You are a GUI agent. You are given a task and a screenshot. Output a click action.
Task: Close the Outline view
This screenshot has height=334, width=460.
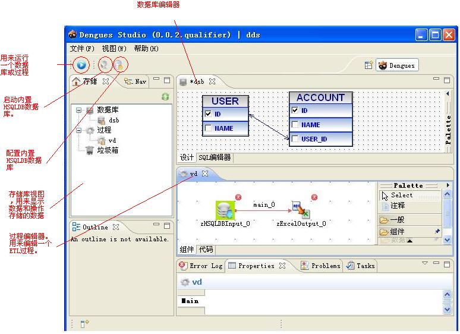tap(116, 227)
